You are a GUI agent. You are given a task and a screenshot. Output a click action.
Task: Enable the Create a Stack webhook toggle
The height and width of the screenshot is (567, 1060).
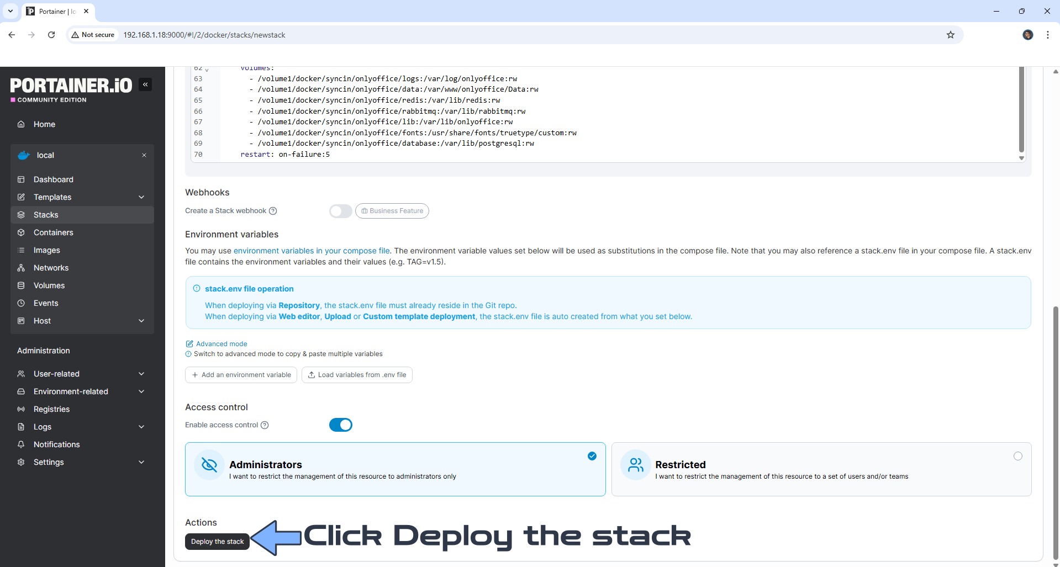click(340, 210)
